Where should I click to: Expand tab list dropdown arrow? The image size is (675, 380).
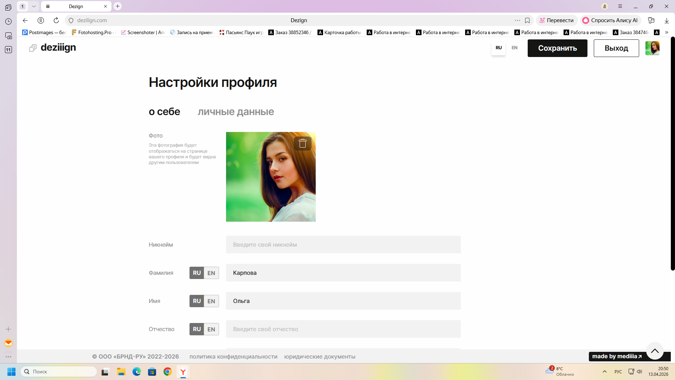[34, 6]
